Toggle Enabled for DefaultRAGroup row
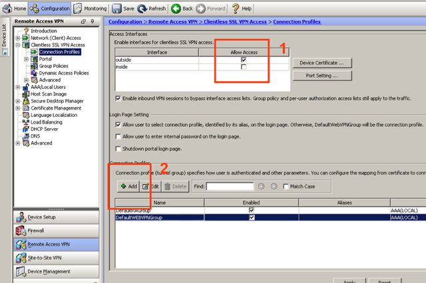The width and height of the screenshot is (426, 283). click(x=252, y=211)
